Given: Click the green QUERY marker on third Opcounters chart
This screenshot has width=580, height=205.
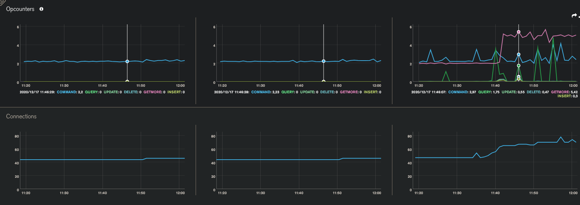Looking at the screenshot, I should 519,66.
